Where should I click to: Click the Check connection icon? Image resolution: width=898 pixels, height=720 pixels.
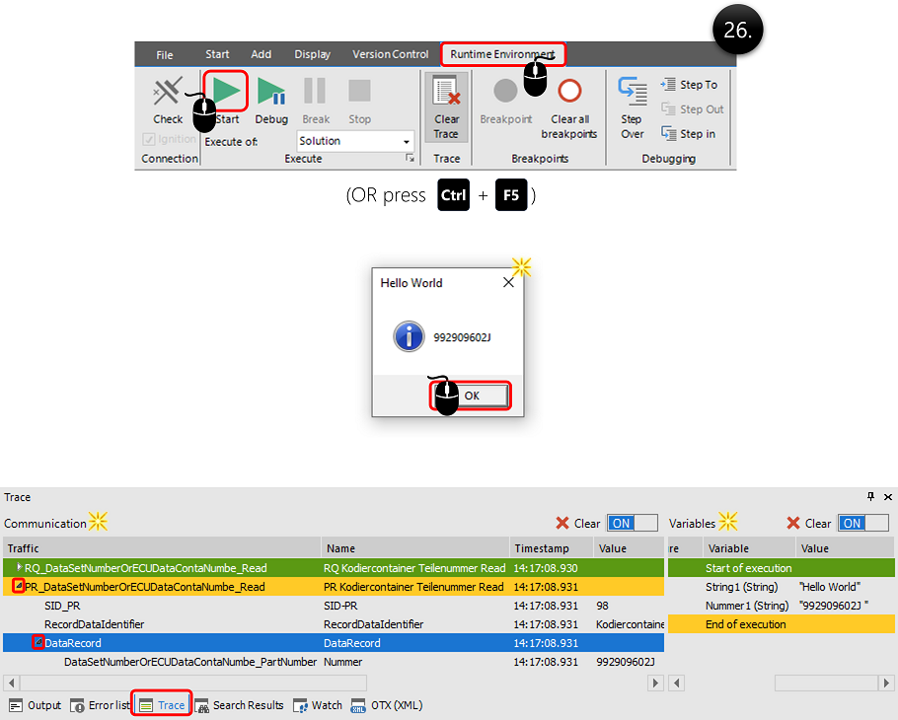click(168, 94)
